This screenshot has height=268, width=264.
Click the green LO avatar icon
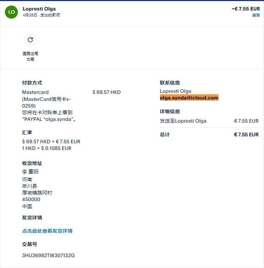click(x=11, y=12)
